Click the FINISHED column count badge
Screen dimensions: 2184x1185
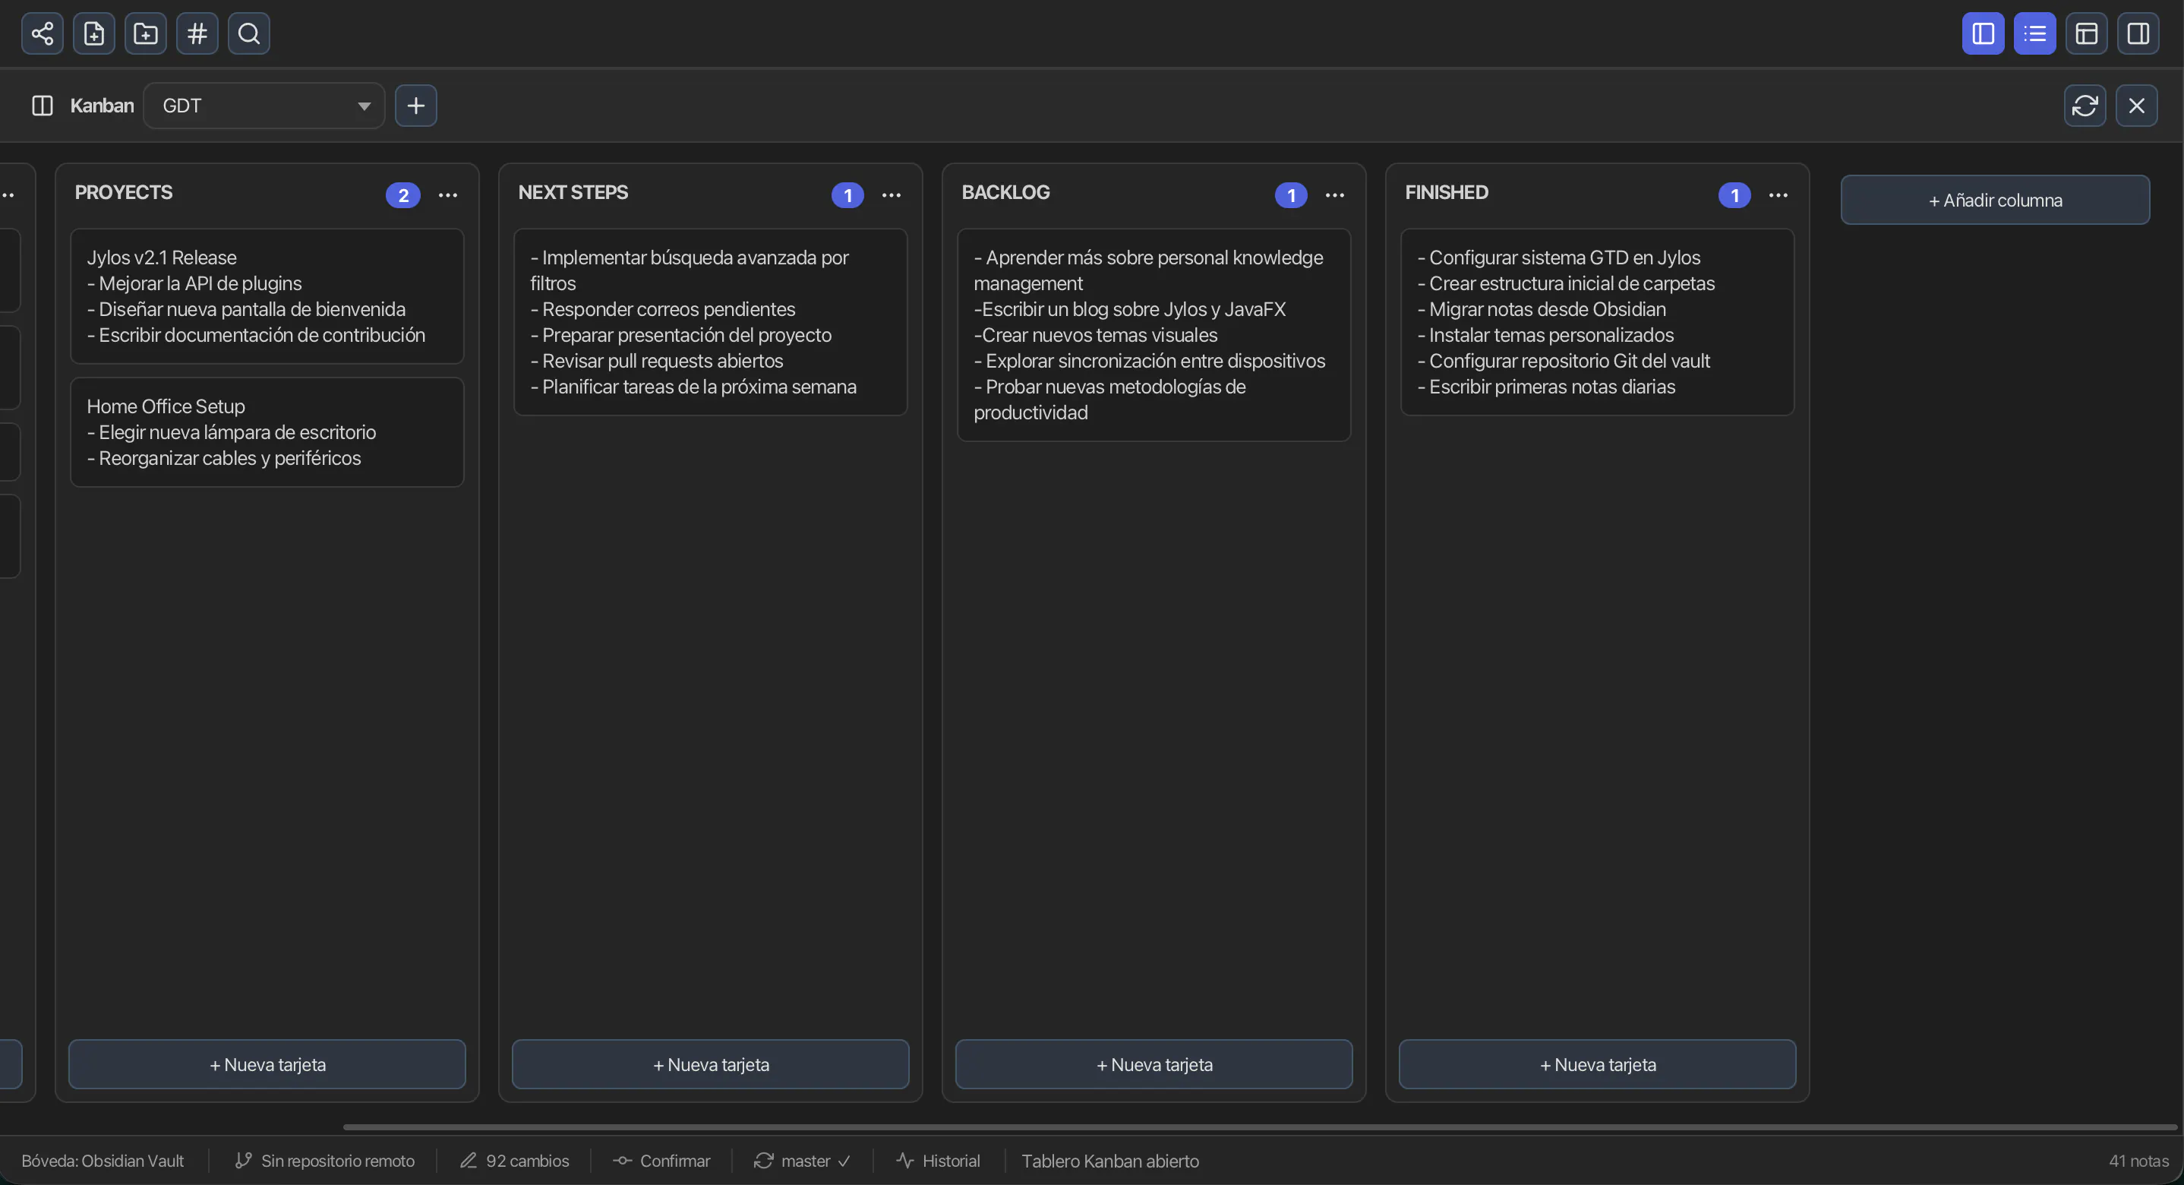tap(1734, 196)
